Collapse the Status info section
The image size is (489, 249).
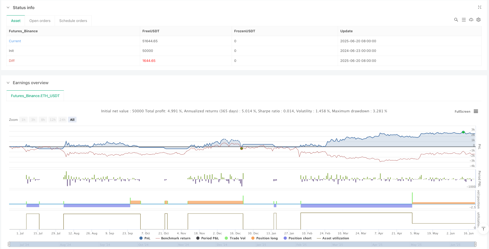pyautogui.click(x=8, y=8)
